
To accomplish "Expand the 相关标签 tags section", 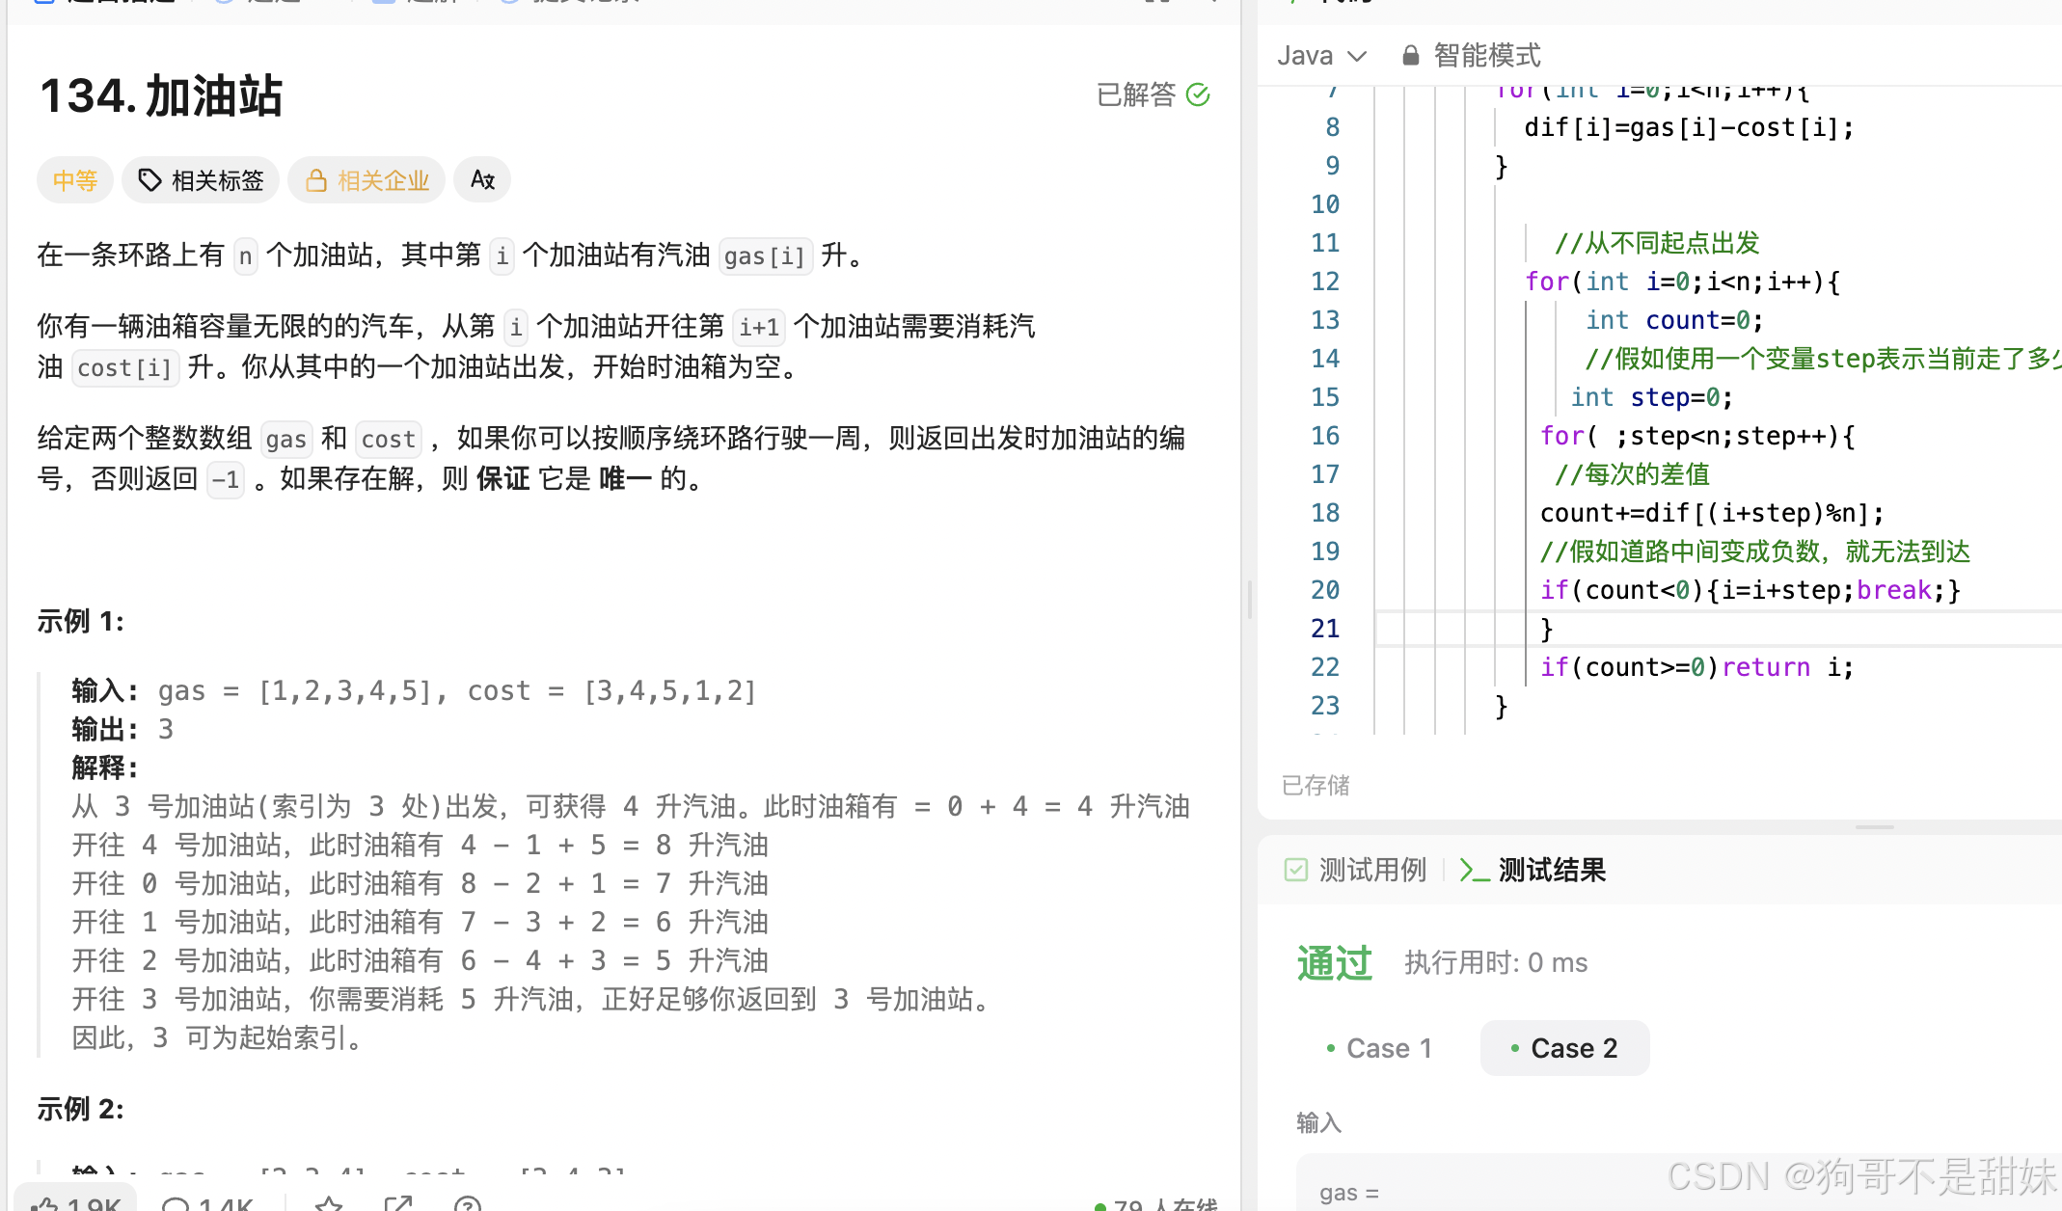I will pyautogui.click(x=216, y=180).
